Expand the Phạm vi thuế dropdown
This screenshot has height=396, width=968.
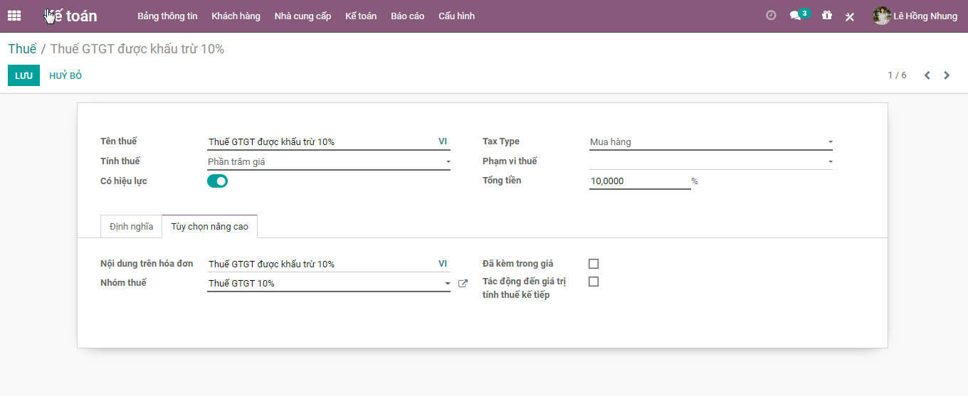(710, 161)
